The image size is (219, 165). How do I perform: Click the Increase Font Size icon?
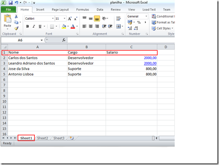(x=70, y=18)
